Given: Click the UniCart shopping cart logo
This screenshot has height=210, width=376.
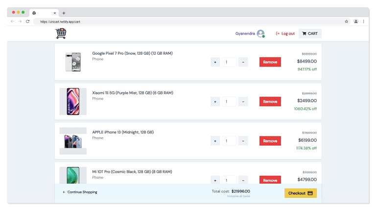Looking at the screenshot, I should tap(61, 34).
